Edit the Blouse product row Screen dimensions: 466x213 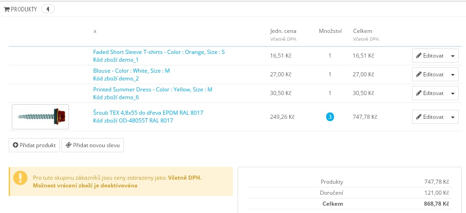pos(429,75)
